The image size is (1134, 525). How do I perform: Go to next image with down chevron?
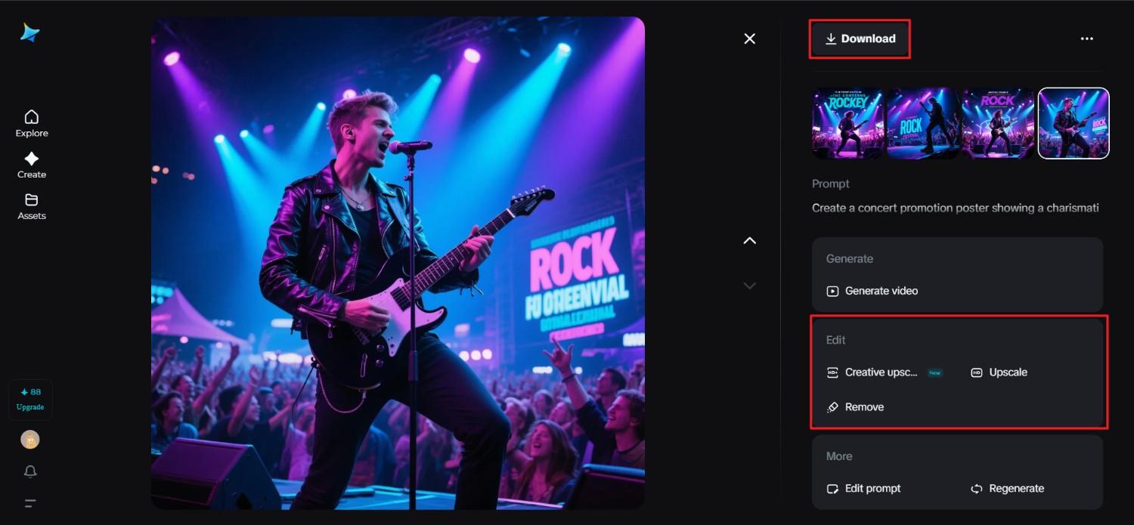click(749, 285)
